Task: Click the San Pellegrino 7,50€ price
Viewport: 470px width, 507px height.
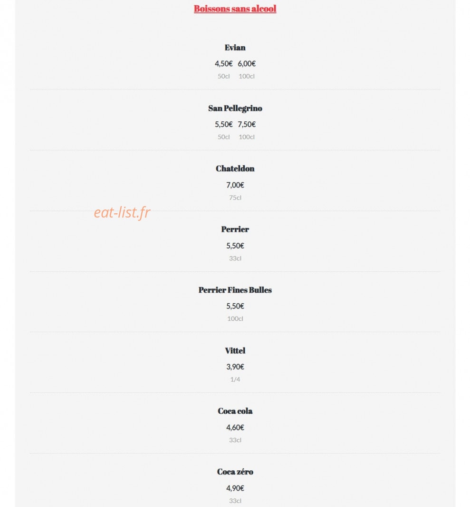Action: pos(247,124)
